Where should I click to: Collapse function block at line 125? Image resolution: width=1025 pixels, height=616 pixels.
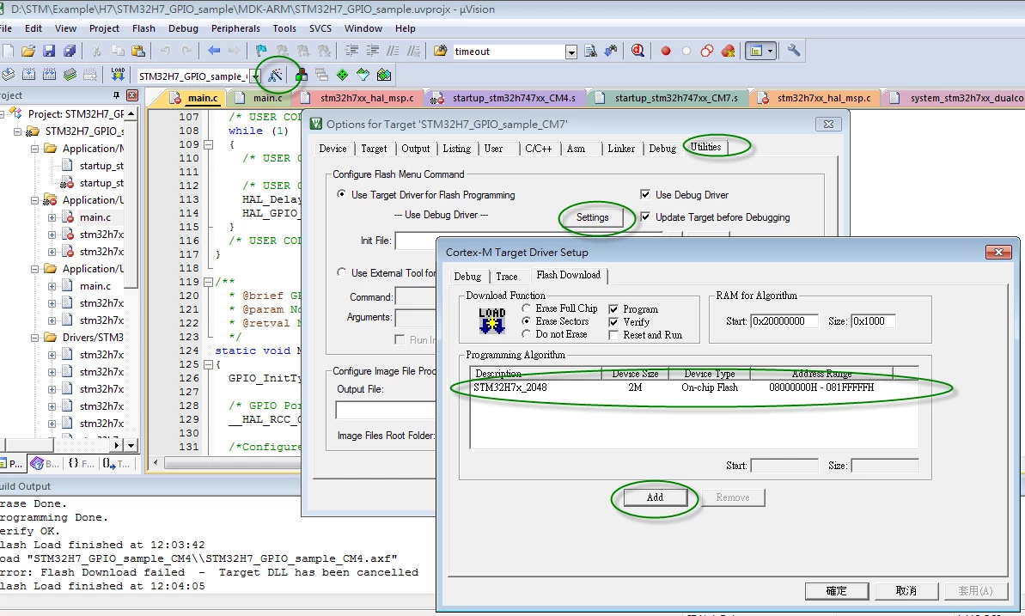tap(208, 364)
